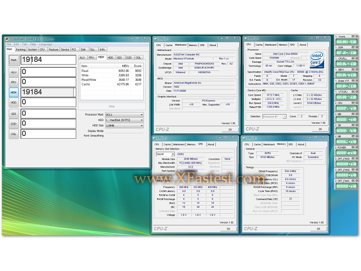The image size is (361, 271).
Task: Click the thermometer icon on the SB monitor
Action: tap(336, 125)
